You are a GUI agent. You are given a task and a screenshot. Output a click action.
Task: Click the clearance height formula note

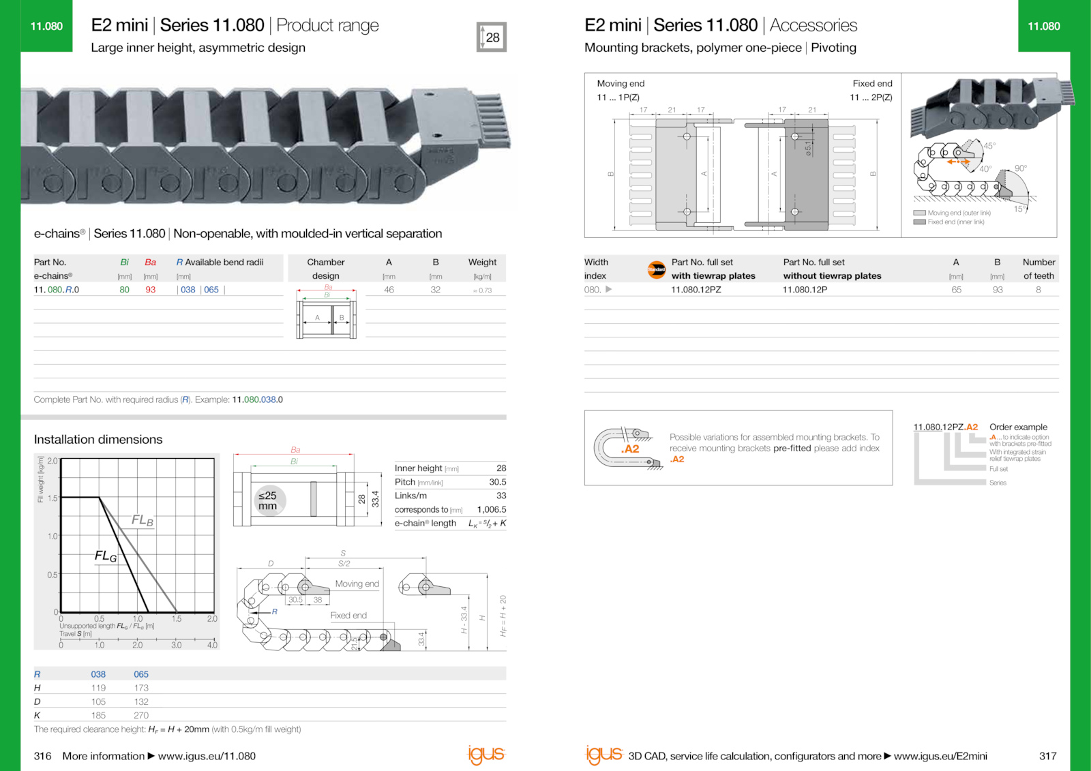pyautogui.click(x=168, y=729)
